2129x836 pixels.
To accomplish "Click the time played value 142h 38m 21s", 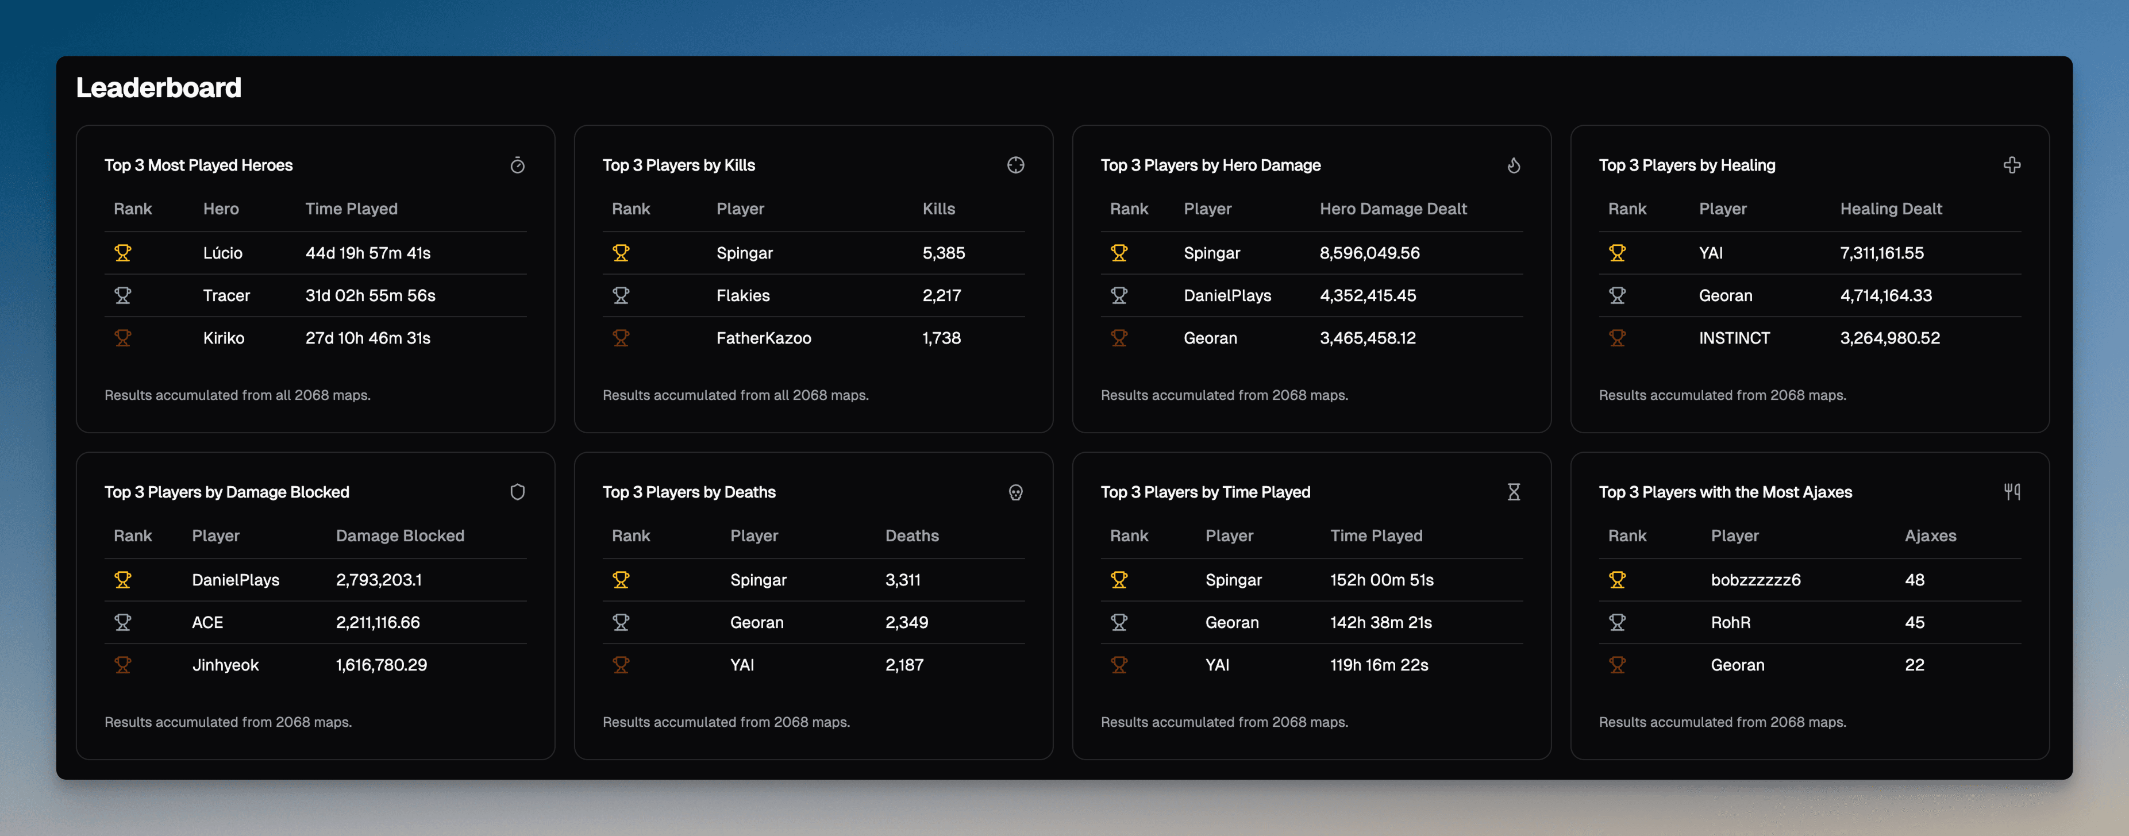I will pos(1381,623).
